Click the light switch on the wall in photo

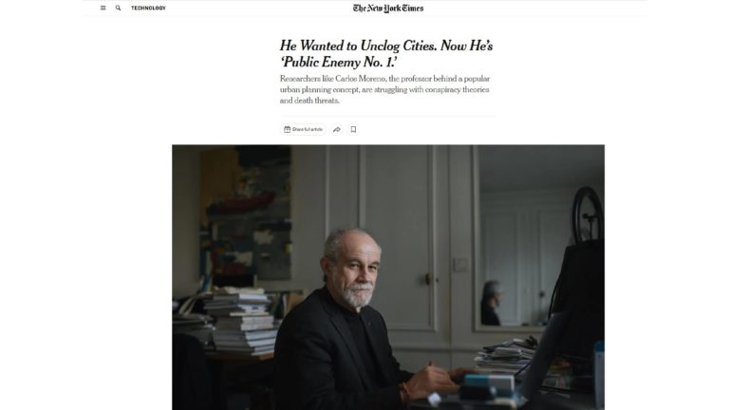[x=460, y=264]
